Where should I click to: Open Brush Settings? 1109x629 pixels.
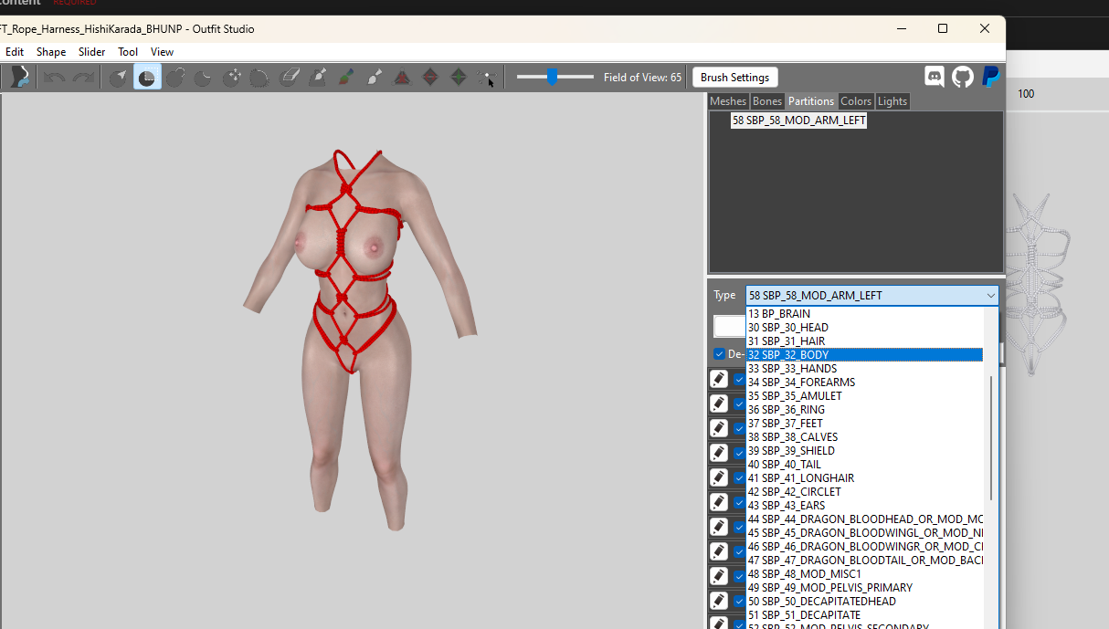tap(735, 78)
